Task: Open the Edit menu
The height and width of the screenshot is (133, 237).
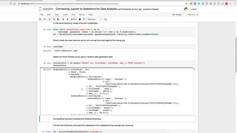Action: pos(49,15)
